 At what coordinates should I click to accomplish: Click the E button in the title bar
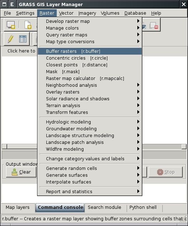click(12, 4)
